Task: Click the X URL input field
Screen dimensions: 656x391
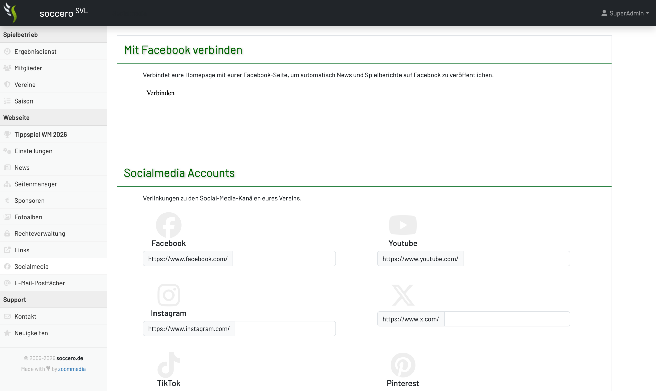Action: (507, 319)
